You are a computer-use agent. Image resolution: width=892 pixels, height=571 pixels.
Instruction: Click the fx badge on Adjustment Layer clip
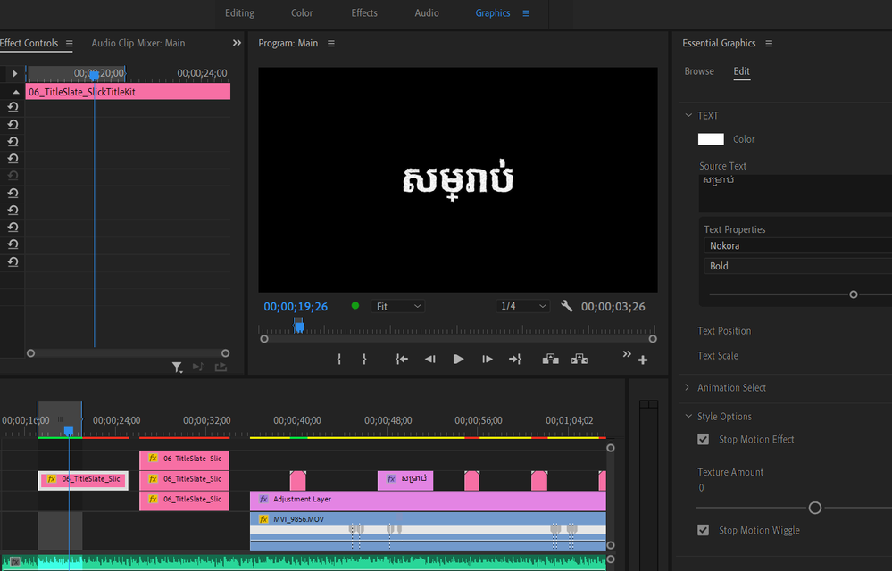click(263, 499)
